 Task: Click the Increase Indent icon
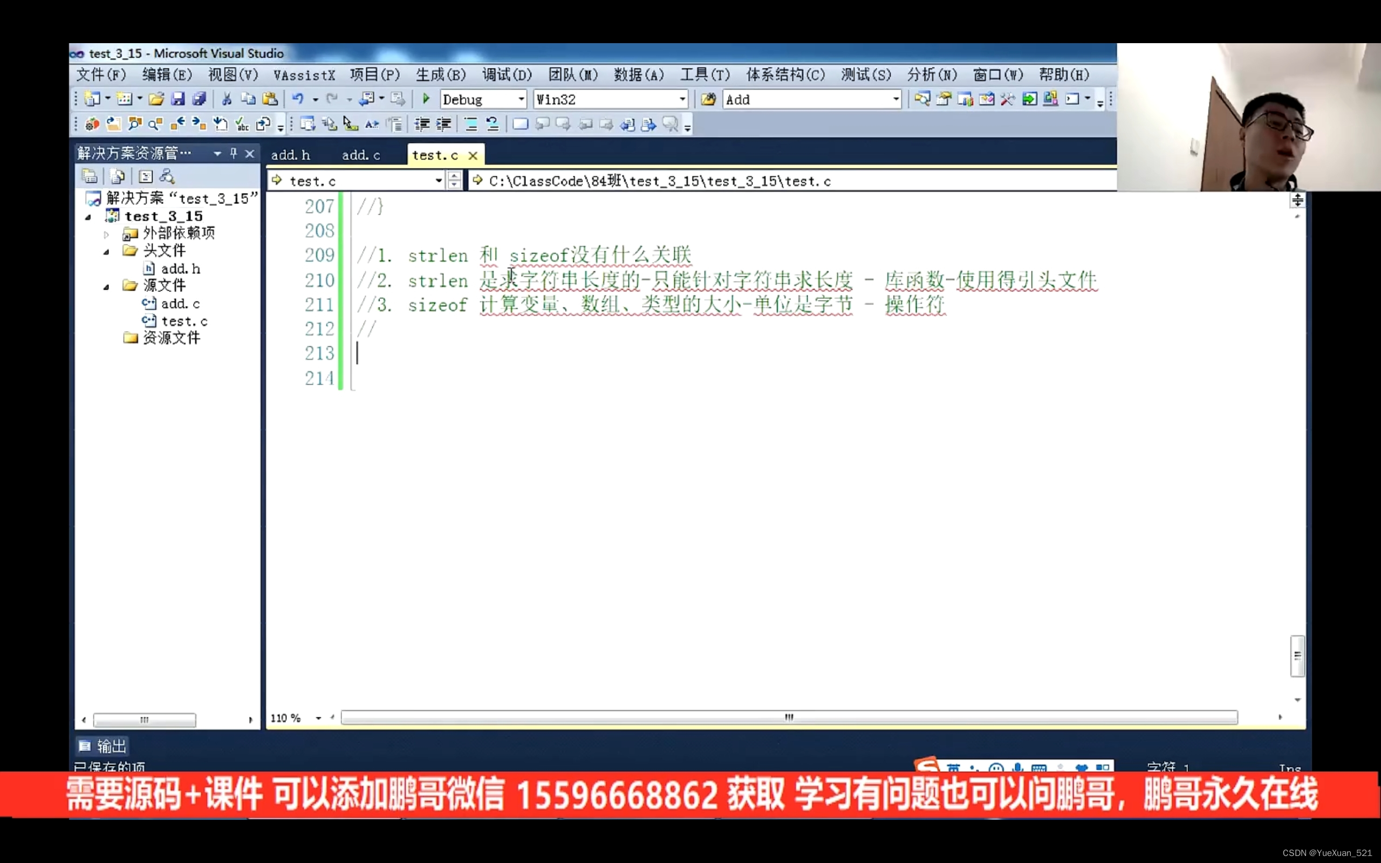[443, 124]
